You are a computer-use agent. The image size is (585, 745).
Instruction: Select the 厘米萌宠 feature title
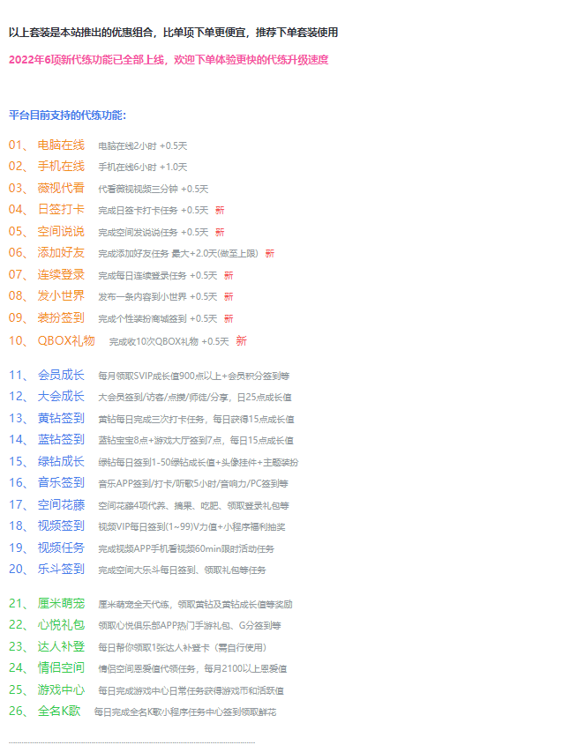pyautogui.click(x=61, y=604)
